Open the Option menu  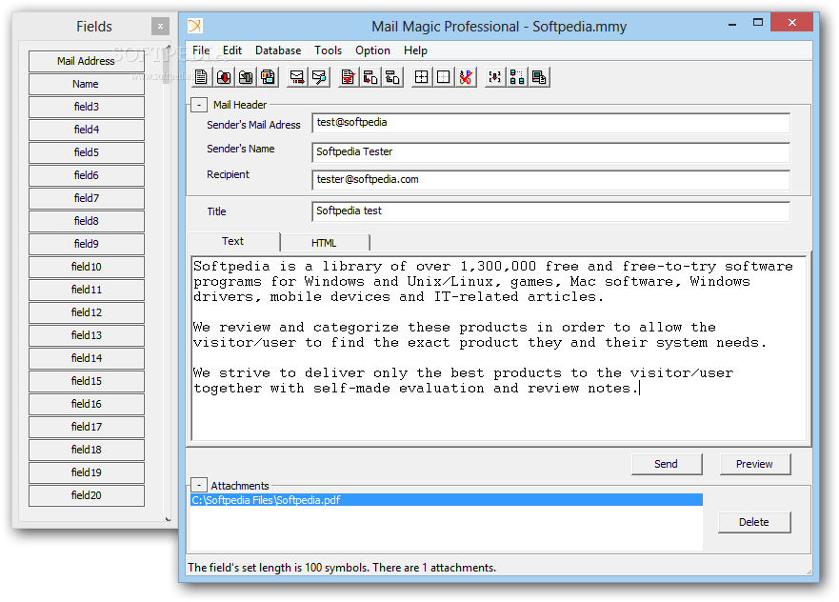[372, 50]
